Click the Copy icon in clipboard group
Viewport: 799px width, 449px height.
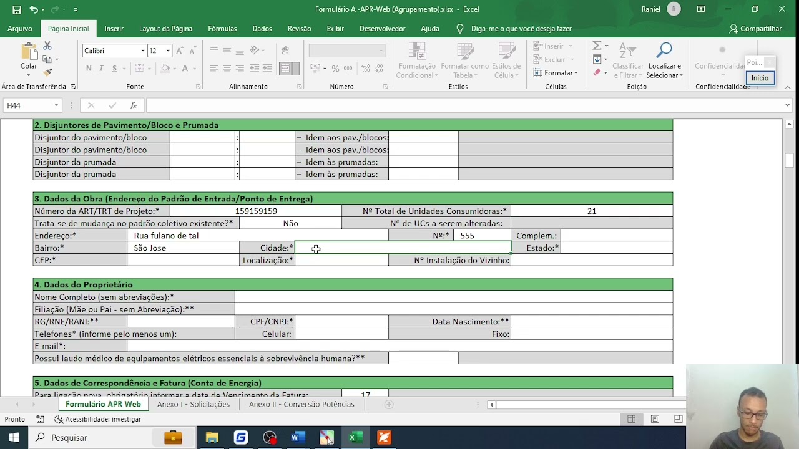[x=47, y=59]
